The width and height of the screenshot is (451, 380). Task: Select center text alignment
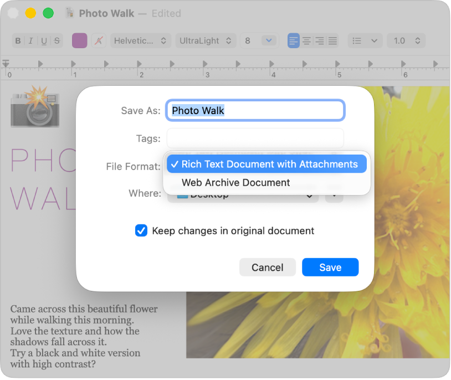pos(306,40)
